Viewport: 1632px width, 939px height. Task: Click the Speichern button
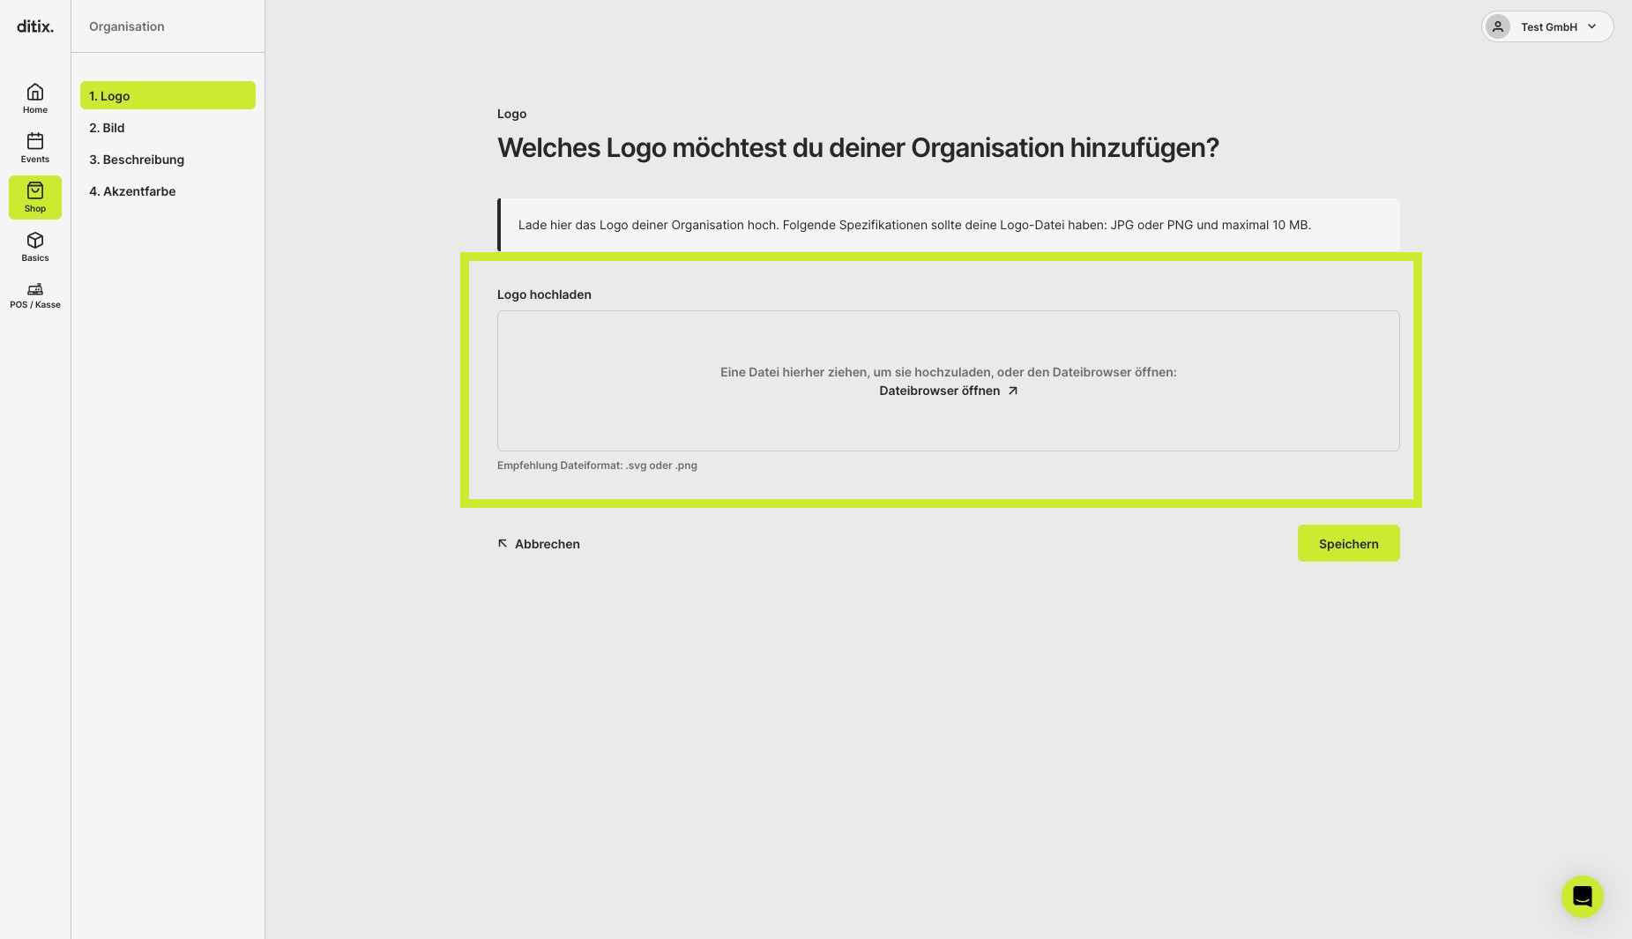tap(1348, 543)
